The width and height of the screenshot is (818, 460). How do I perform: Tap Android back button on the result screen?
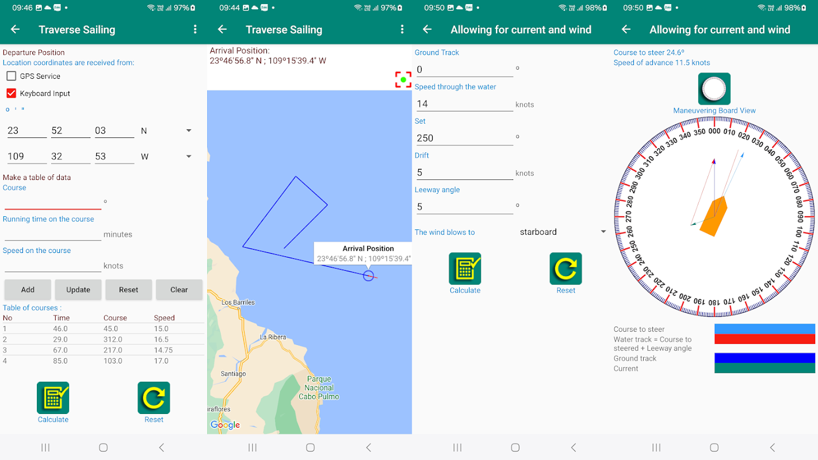pyautogui.click(x=772, y=447)
